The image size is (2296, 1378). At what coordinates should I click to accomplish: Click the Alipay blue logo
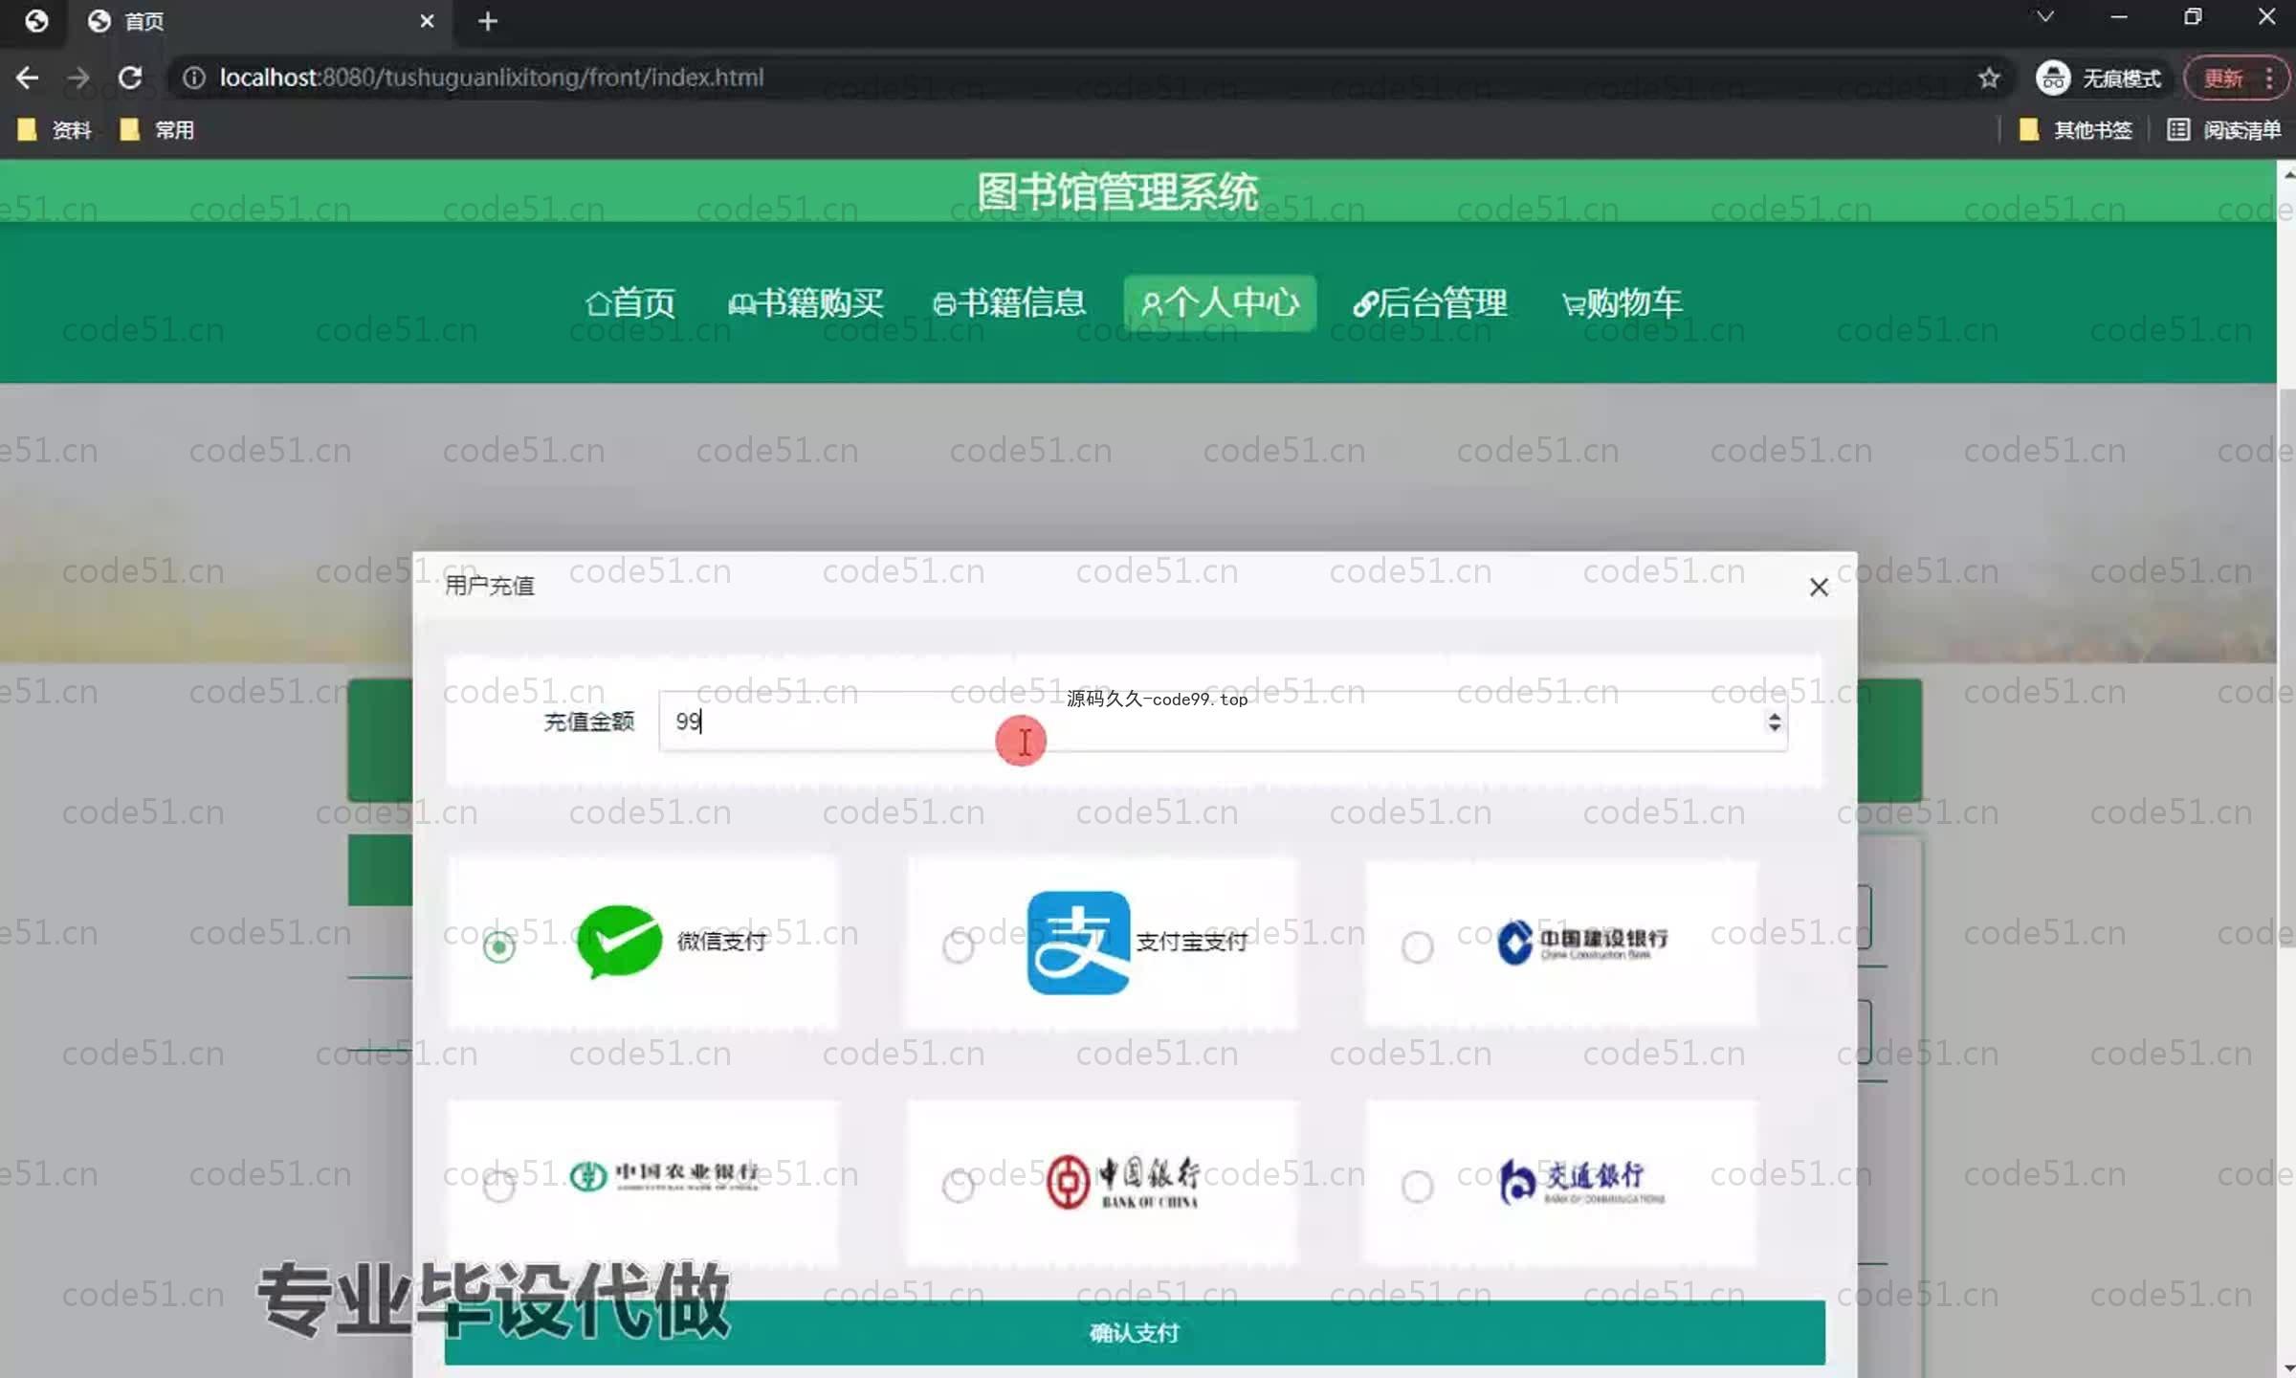point(1078,943)
